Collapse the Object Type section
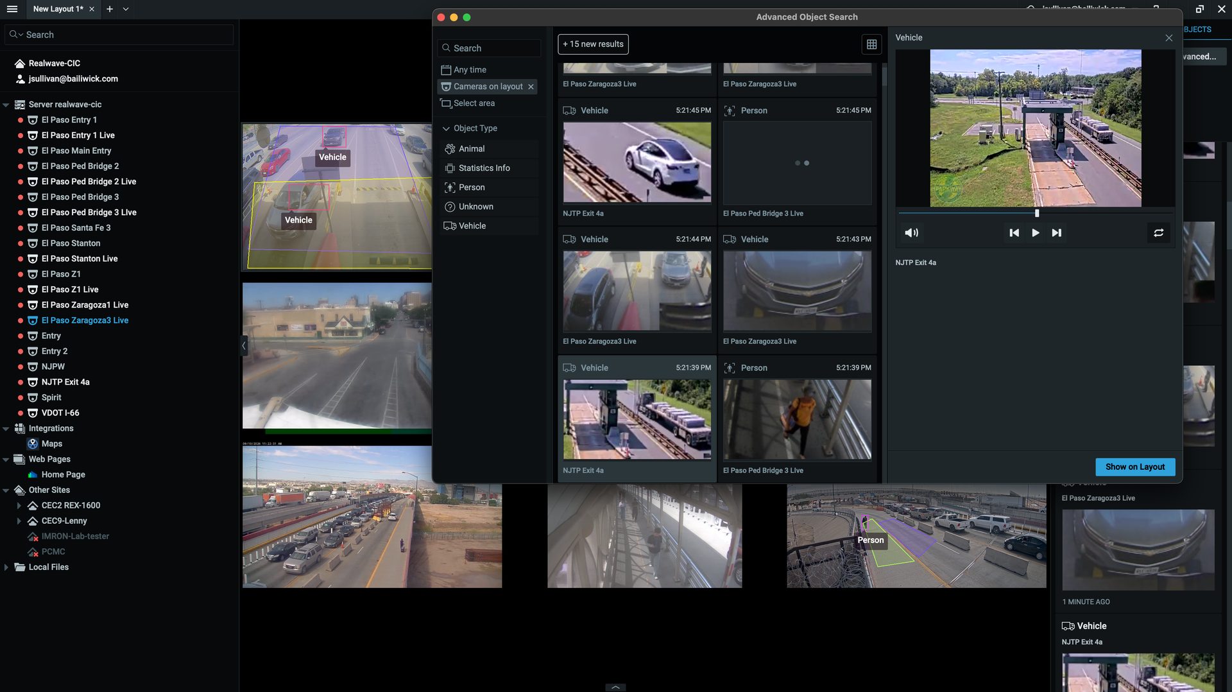This screenshot has height=692, width=1232. pyautogui.click(x=446, y=128)
